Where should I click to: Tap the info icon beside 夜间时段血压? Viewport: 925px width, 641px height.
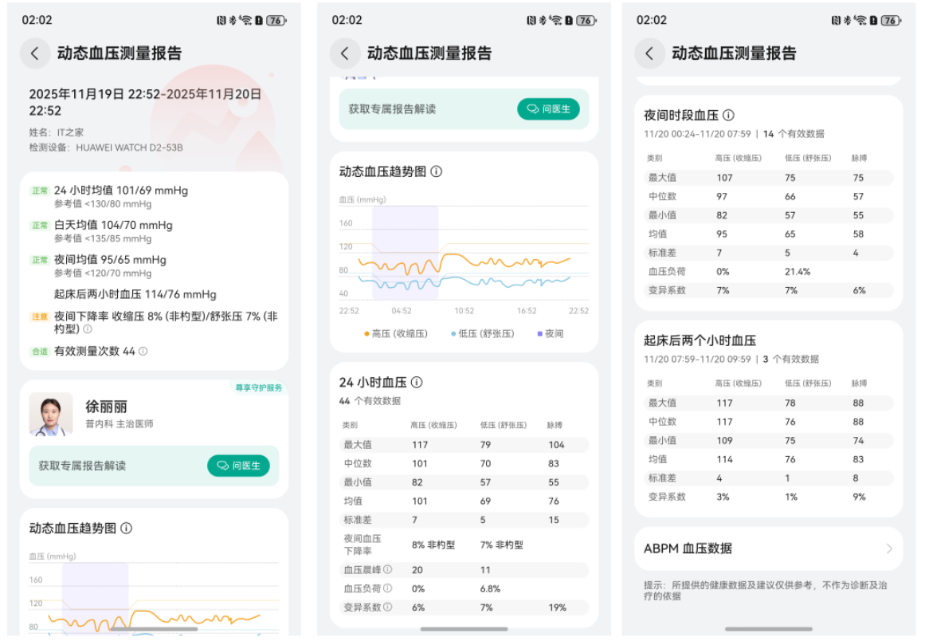pyautogui.click(x=729, y=115)
